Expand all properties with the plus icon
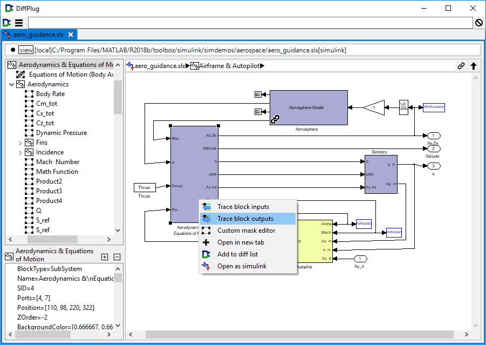Viewport: 486px width, 345px height. (x=105, y=257)
